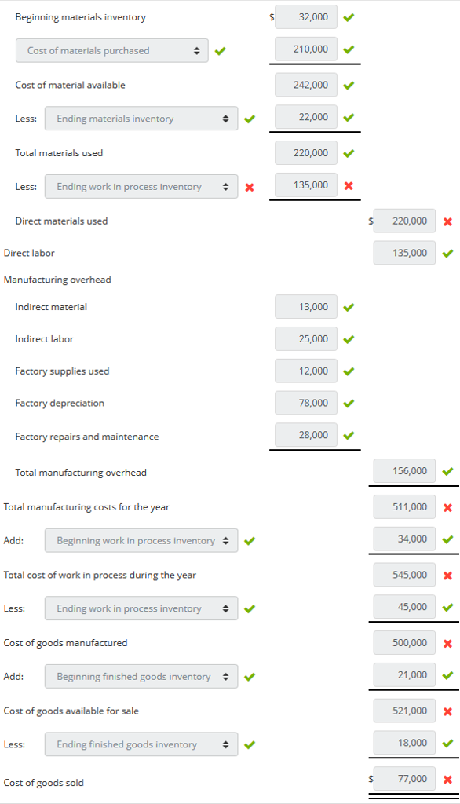This screenshot has width=460, height=804.
Task: Click the green checkmark beside Beginning materials inventory
Action: pos(348,17)
